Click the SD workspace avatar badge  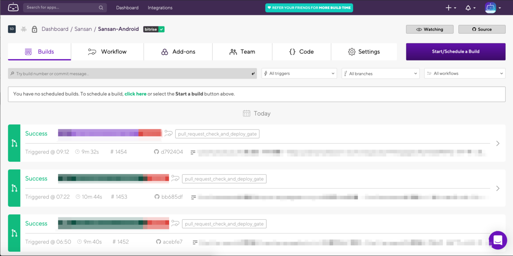click(x=12, y=29)
